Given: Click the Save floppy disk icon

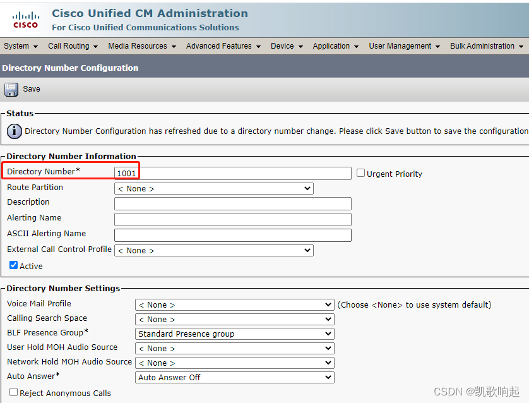Looking at the screenshot, I should [11, 88].
